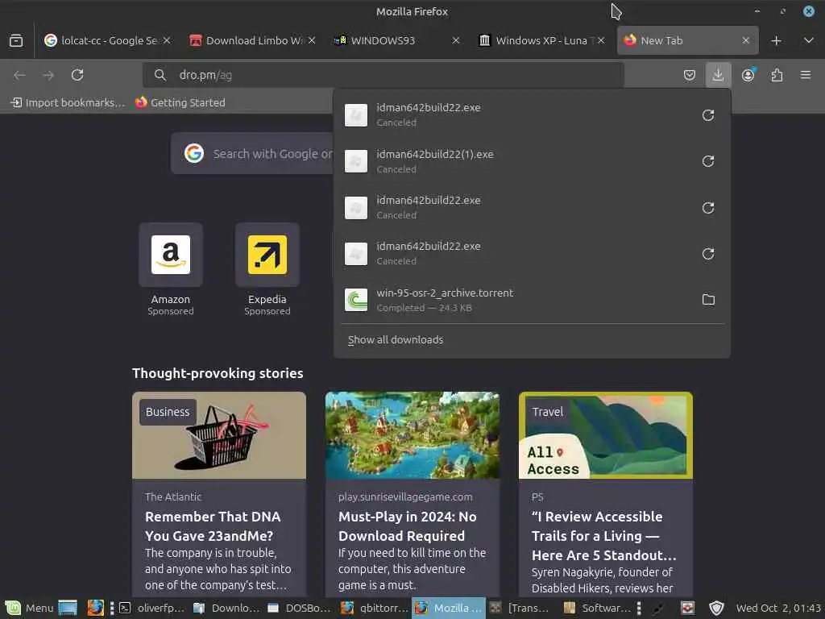Click the Travel tag on the story card
Screen dimensions: 825x619
click(x=547, y=412)
